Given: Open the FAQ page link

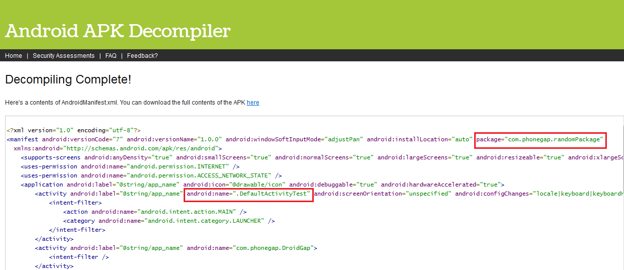Looking at the screenshot, I should tap(111, 56).
